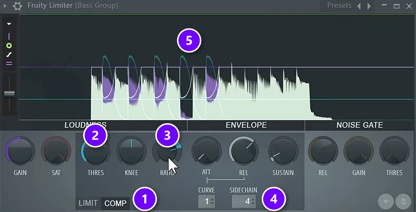Toggle the purple input peaks display icon
416x212 pixels.
tap(9, 36)
